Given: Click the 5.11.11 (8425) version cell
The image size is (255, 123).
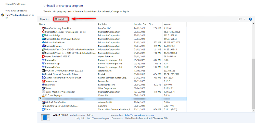Looking at the screenshot, I should [x=171, y=109].
